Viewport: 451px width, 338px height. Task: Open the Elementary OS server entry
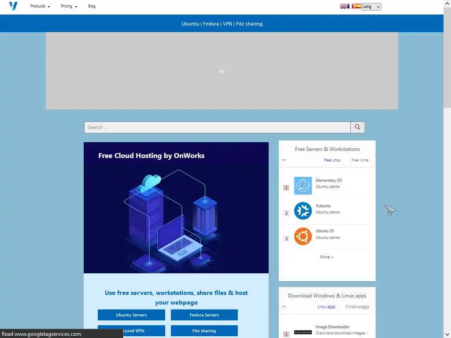[x=329, y=180]
